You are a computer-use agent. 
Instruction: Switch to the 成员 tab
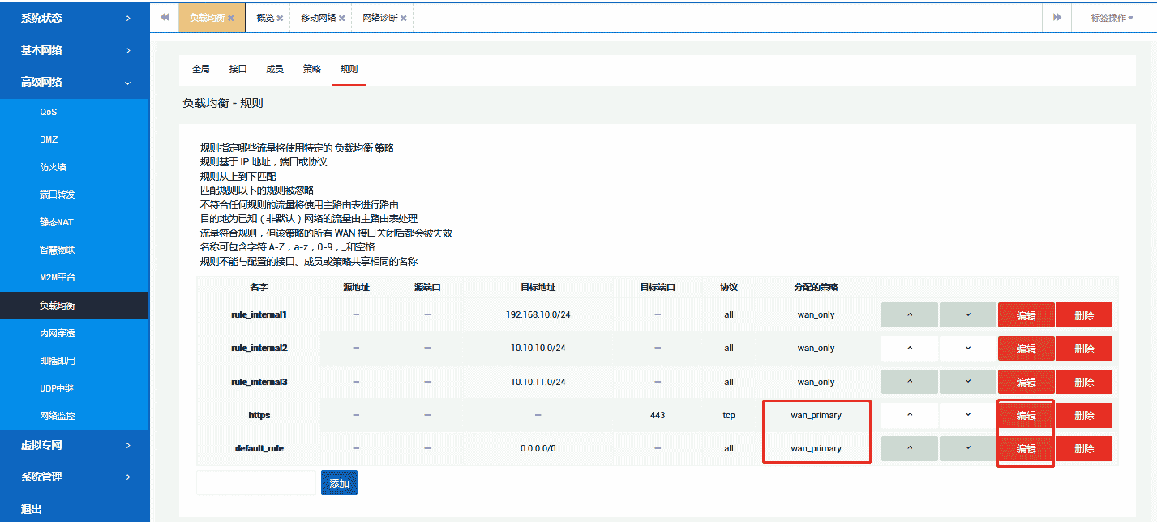275,69
